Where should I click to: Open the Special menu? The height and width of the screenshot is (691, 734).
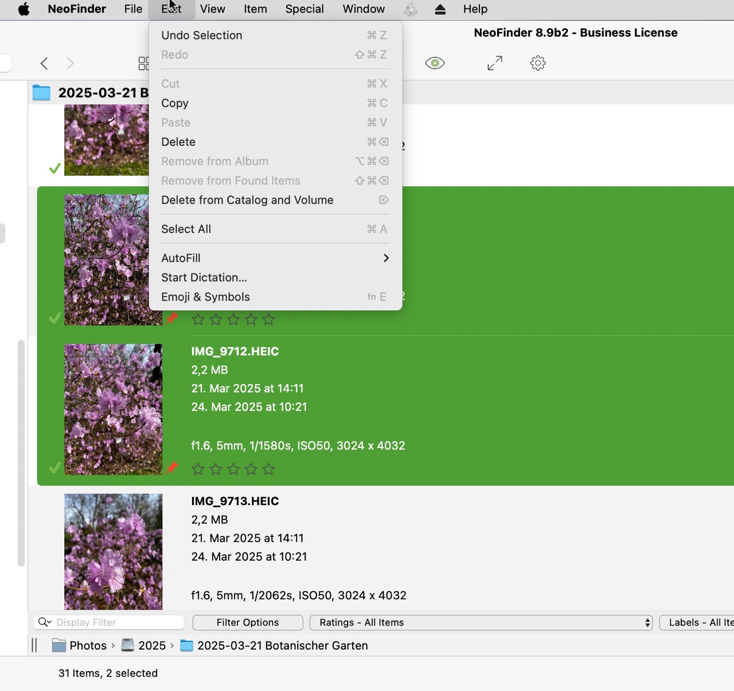point(304,9)
